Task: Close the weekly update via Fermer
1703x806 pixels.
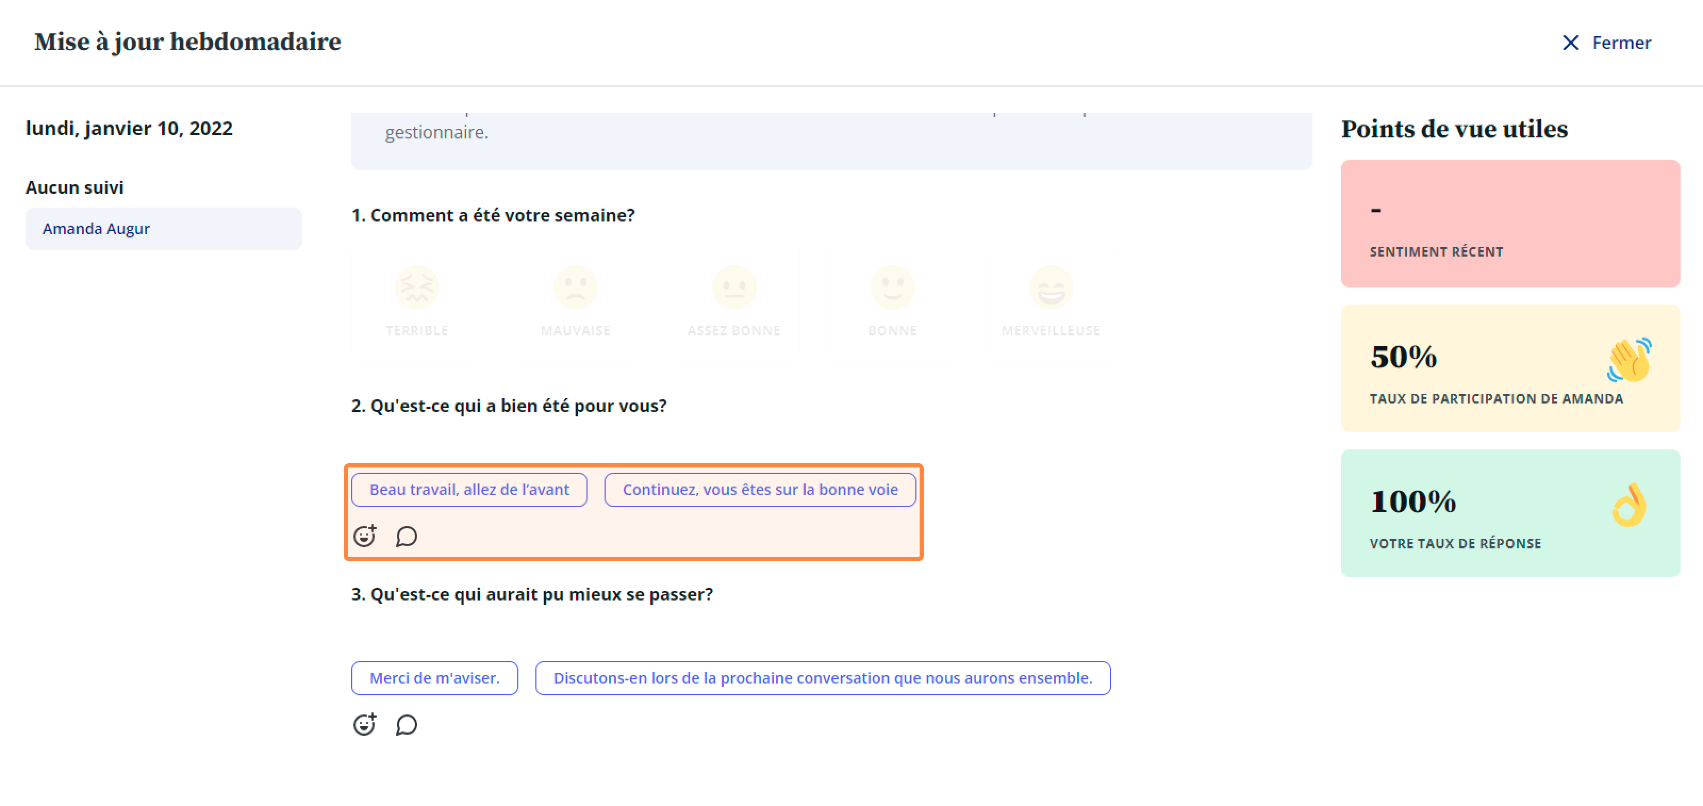Action: 1621,43
